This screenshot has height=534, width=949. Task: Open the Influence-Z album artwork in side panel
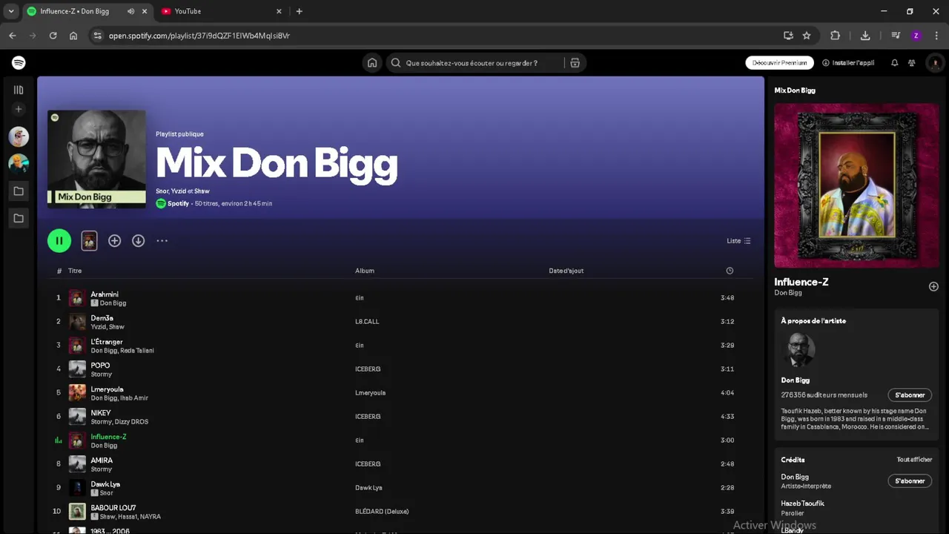click(856, 185)
